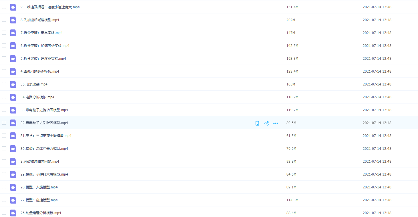
Task: Click file name 29.模型：子弹打木块模型.mp4
Action: coord(44,174)
